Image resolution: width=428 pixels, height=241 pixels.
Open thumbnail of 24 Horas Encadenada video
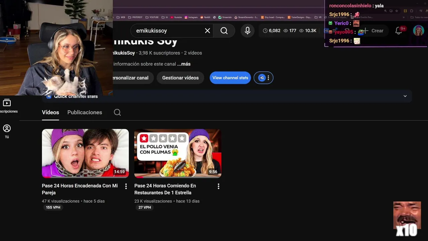coord(85,153)
